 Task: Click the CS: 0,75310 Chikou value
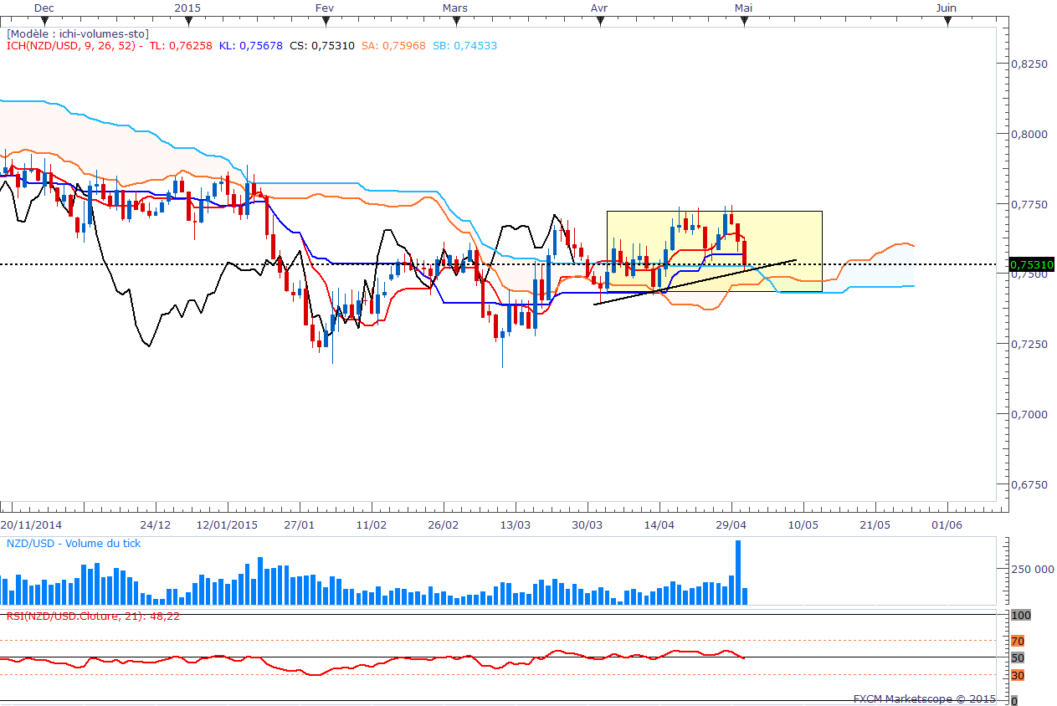(x=322, y=45)
